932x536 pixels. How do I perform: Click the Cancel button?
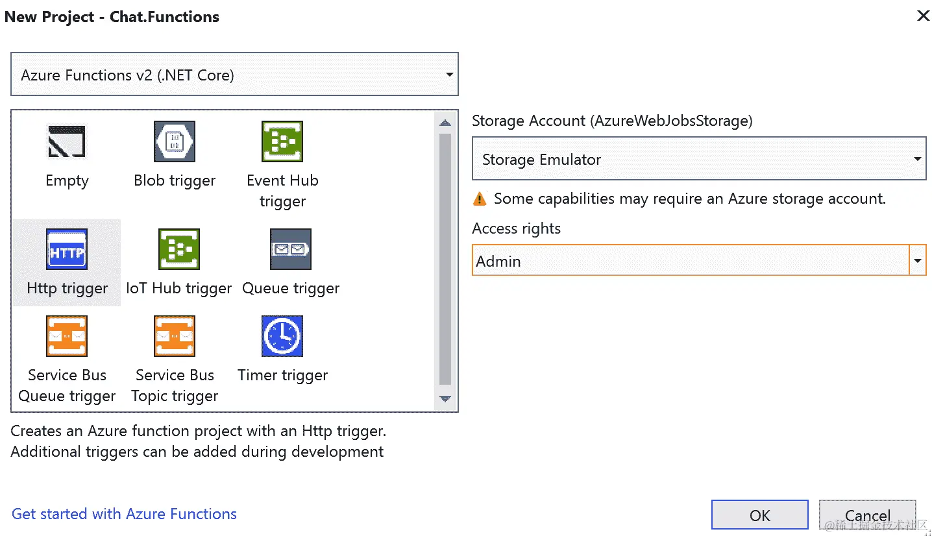point(868,515)
